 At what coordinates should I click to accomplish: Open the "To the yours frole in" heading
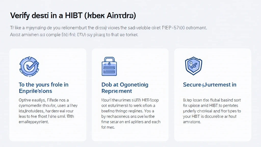pyautogui.click(x=44, y=84)
